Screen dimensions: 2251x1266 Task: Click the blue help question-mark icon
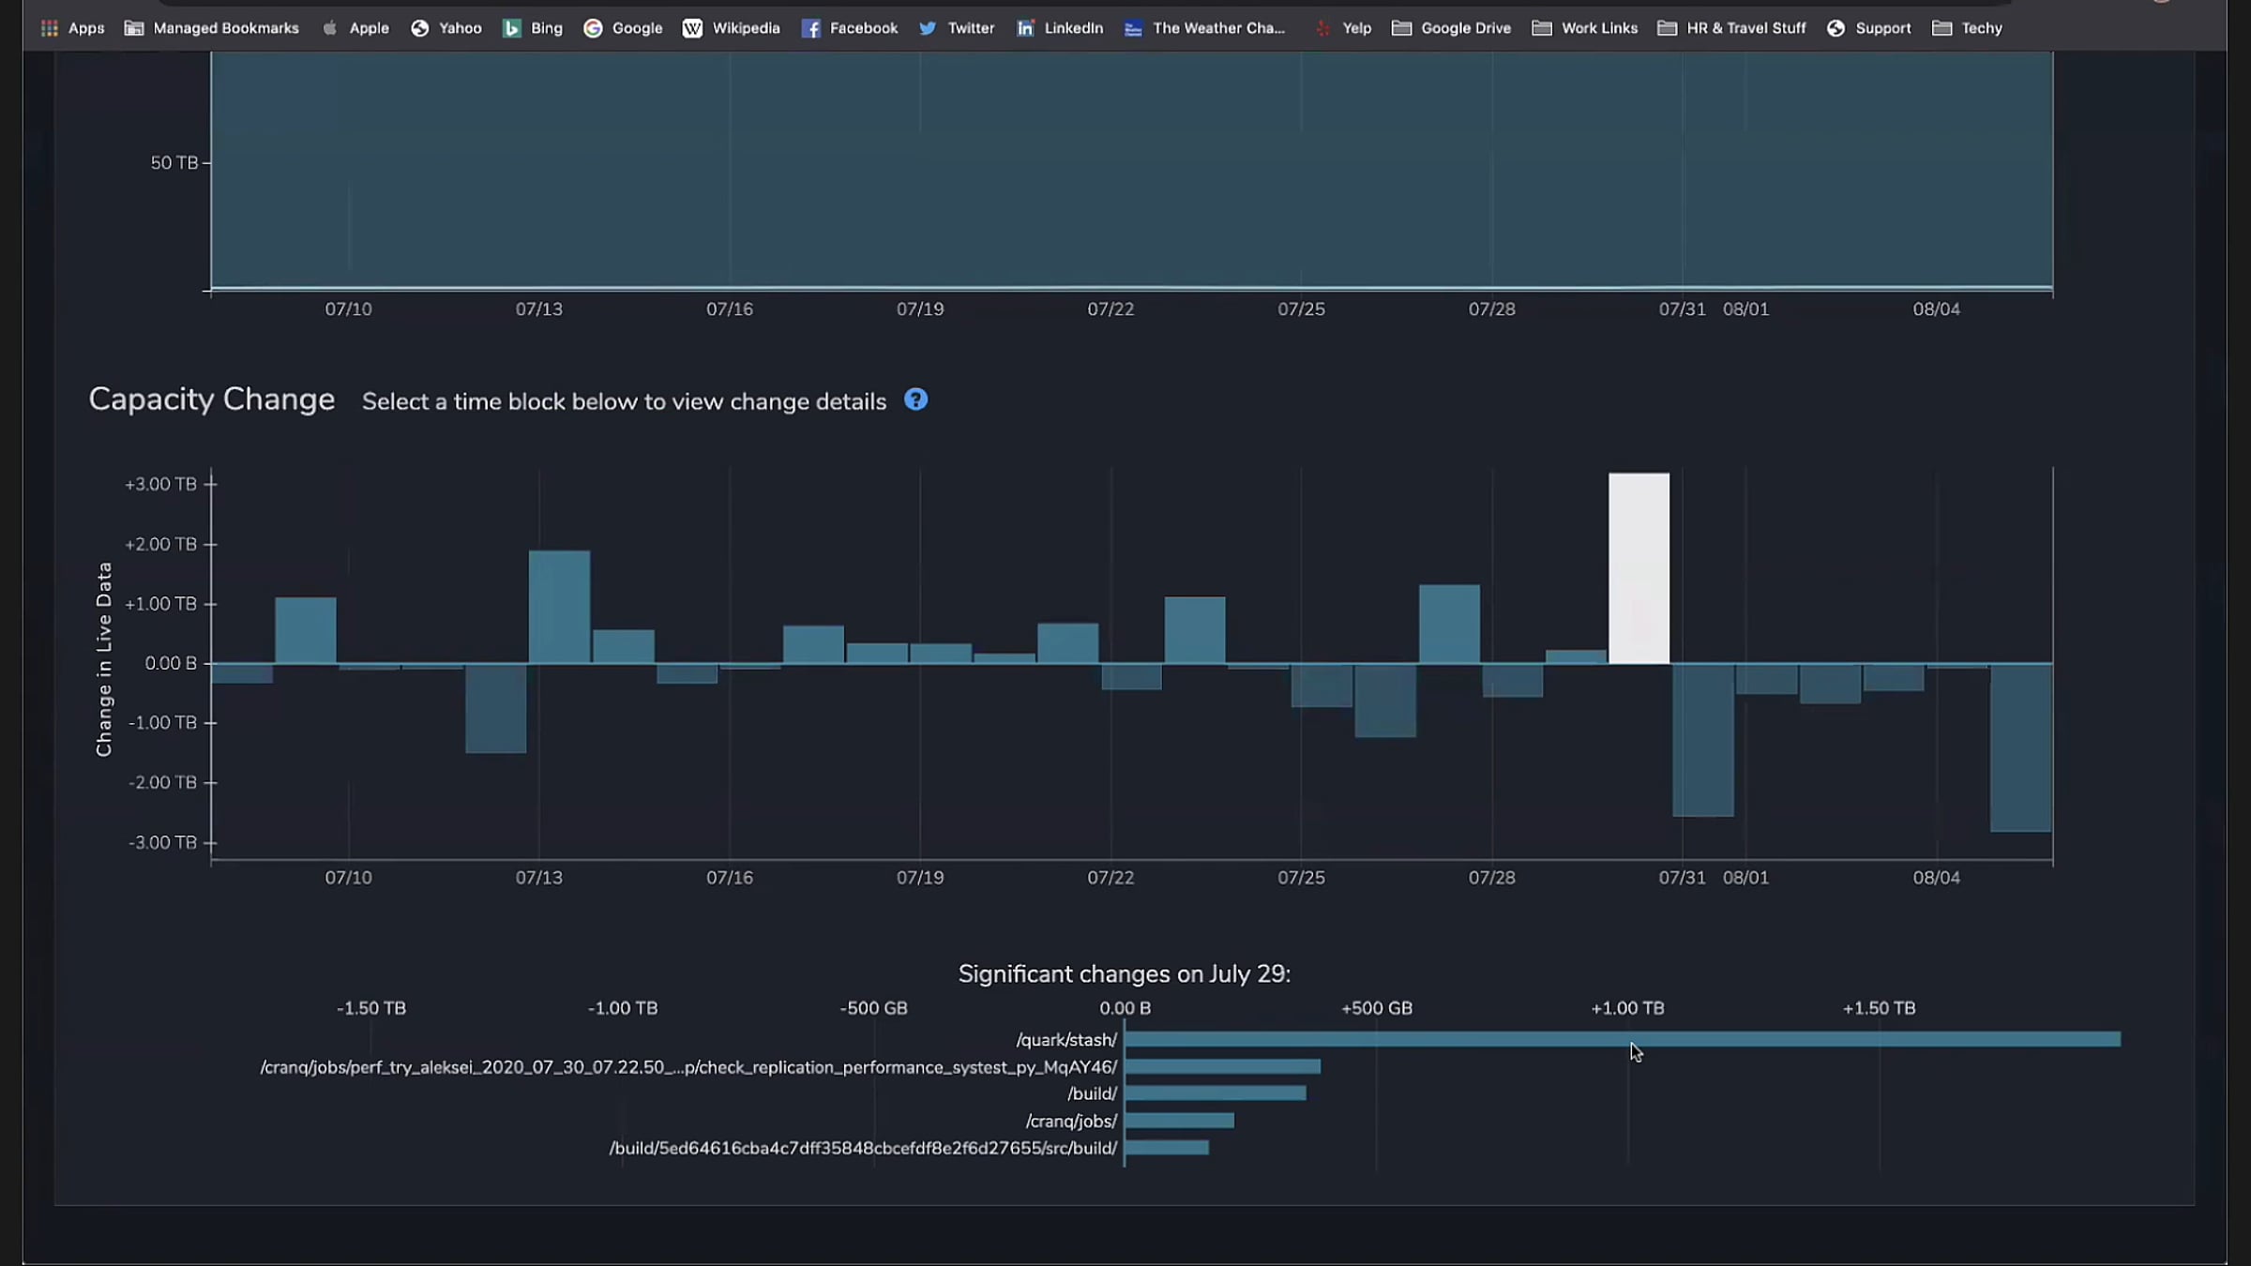[x=915, y=400]
